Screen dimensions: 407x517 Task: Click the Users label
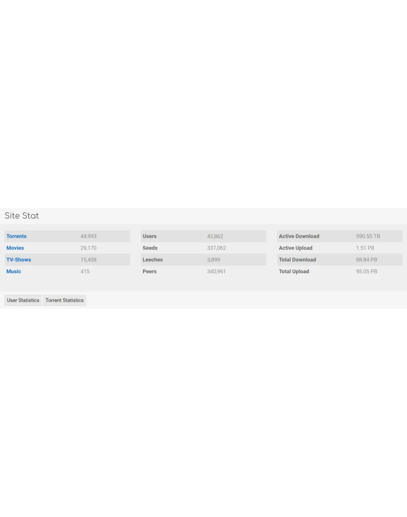[x=149, y=236]
